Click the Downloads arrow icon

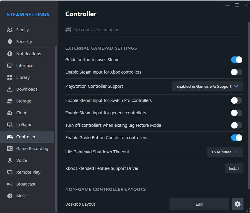10,89
